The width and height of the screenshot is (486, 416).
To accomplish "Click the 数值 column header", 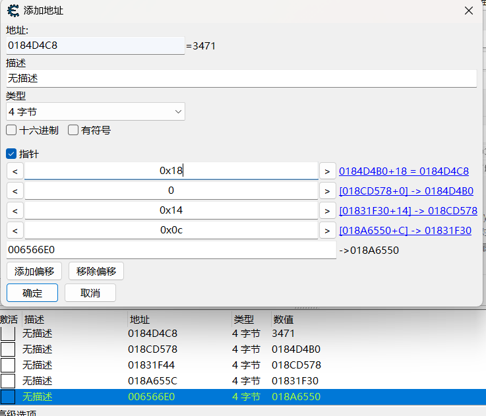I will point(283,319).
